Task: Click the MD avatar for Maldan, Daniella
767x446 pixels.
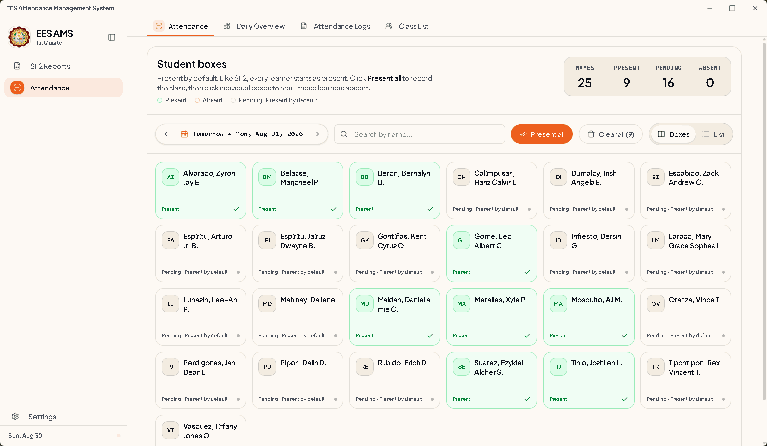Action: coord(365,304)
